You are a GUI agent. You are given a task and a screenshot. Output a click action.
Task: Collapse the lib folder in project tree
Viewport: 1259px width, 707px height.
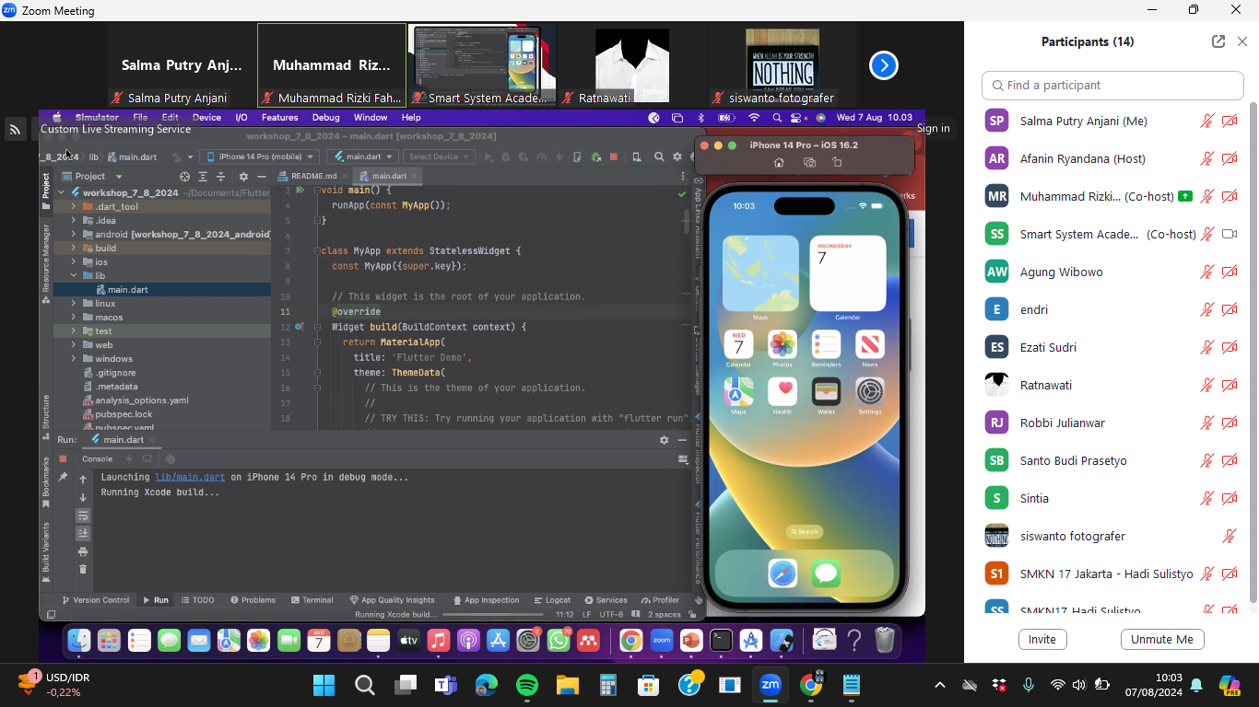74,276
